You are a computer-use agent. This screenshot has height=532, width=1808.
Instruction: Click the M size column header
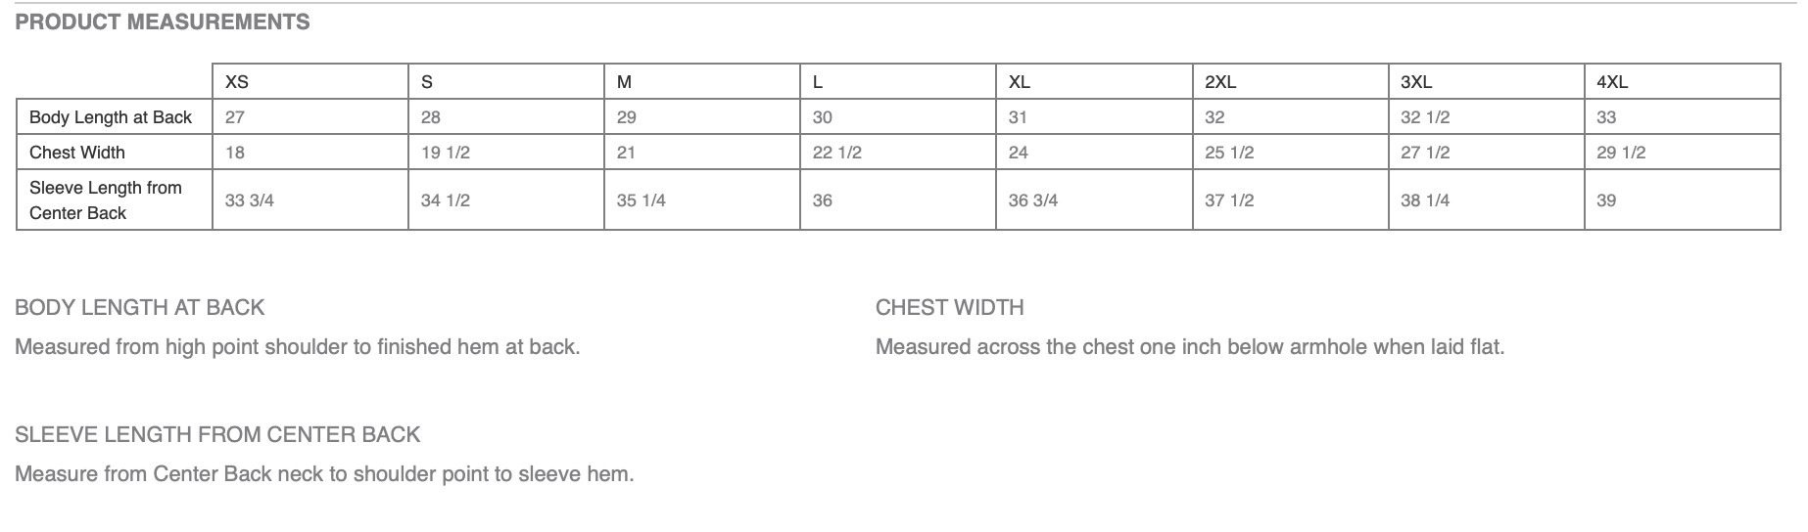pos(624,82)
